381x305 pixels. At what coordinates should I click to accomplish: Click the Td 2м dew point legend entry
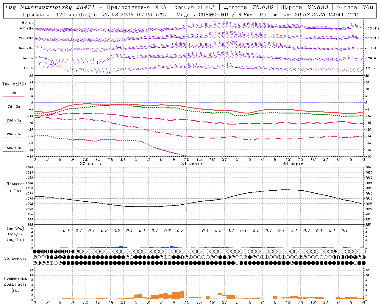point(14,107)
